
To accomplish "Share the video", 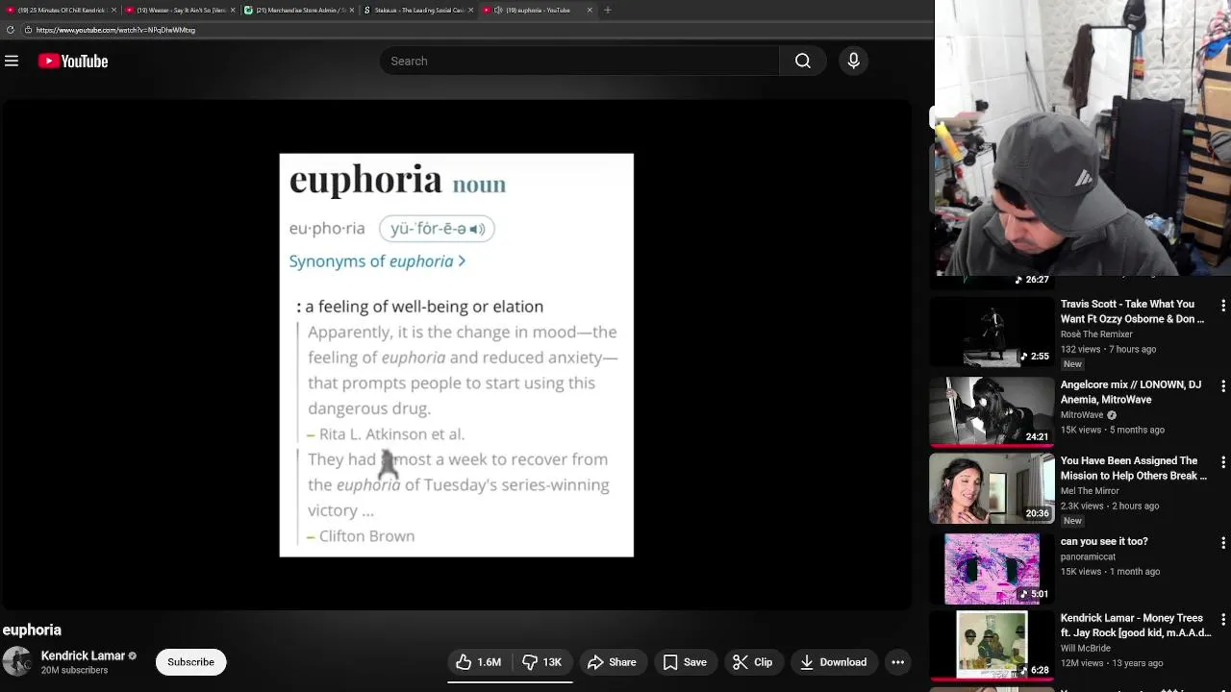I will [612, 662].
